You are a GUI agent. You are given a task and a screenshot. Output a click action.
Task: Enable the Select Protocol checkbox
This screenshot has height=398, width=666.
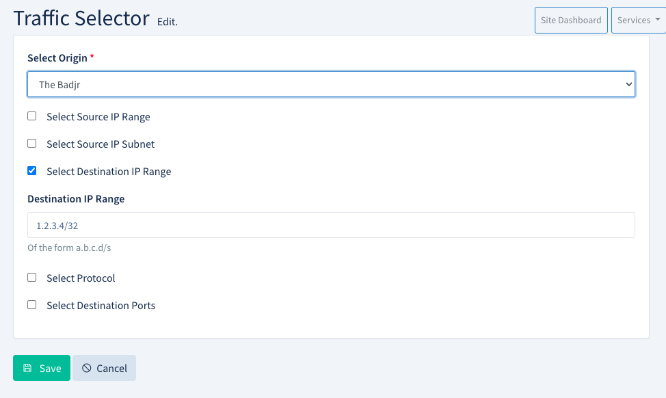pos(32,278)
